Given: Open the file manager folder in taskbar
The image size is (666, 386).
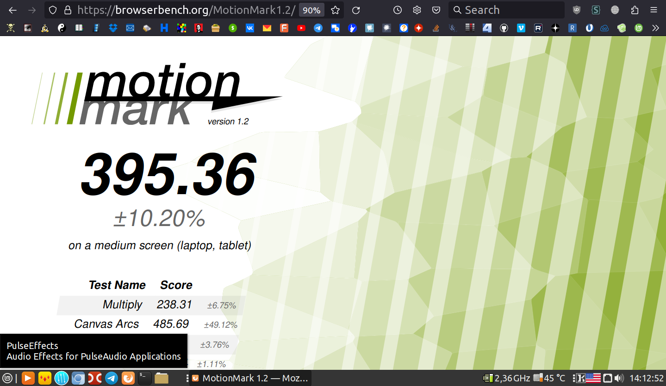Looking at the screenshot, I should (162, 378).
